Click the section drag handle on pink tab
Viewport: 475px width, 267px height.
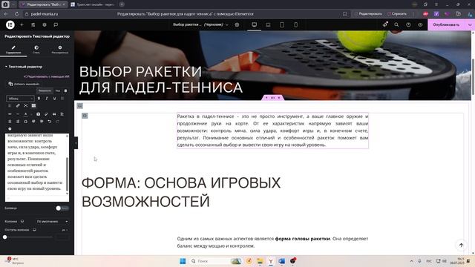[272, 97]
